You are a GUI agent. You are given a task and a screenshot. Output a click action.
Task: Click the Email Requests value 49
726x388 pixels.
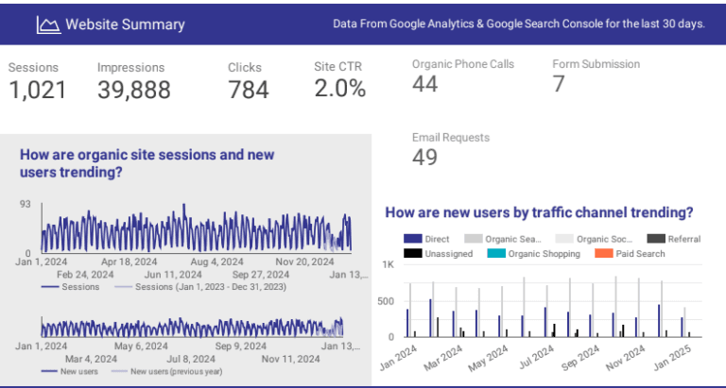point(425,158)
